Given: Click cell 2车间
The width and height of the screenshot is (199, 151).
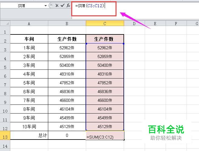Looking at the screenshot, I should click(x=29, y=56).
